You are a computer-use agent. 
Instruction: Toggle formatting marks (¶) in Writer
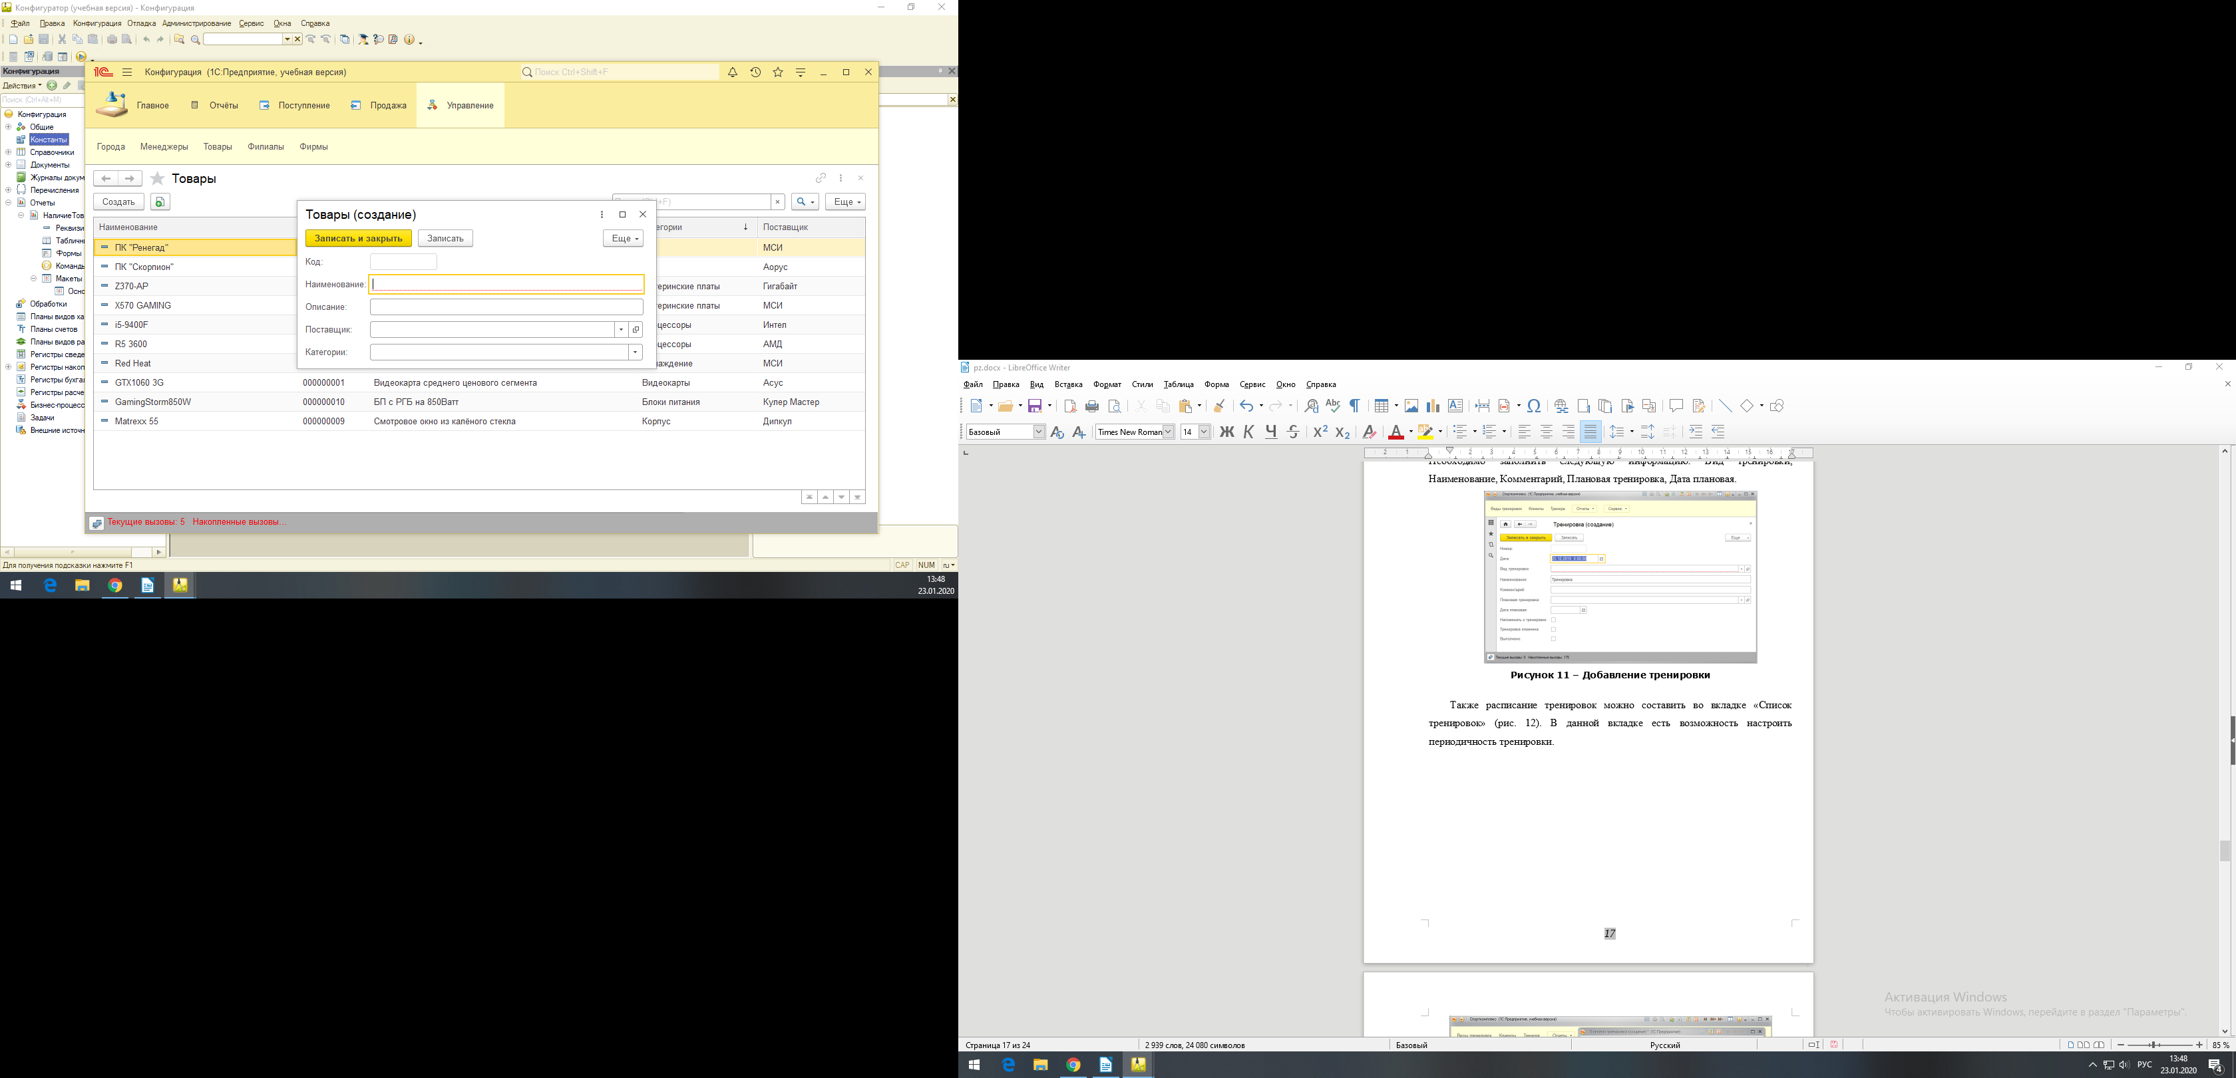(x=1355, y=406)
